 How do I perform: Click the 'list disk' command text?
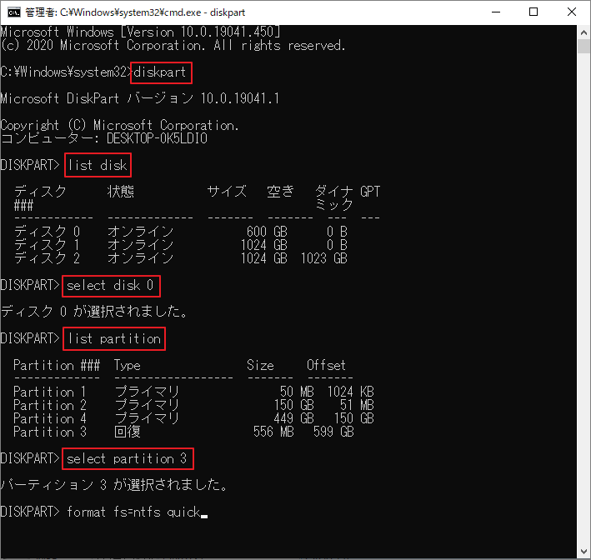[x=98, y=165]
